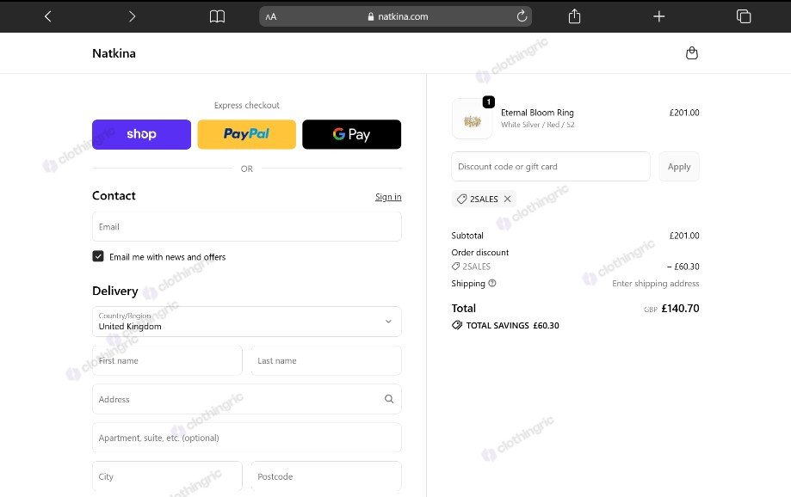Click the Express checkout heading

click(x=247, y=105)
